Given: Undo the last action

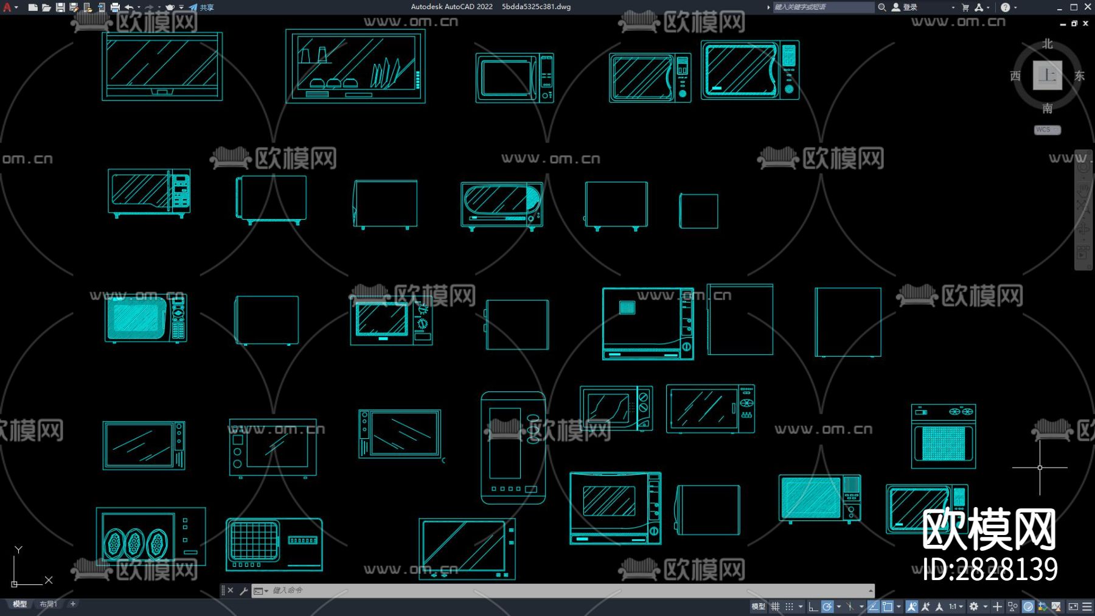Looking at the screenshot, I should (129, 7).
